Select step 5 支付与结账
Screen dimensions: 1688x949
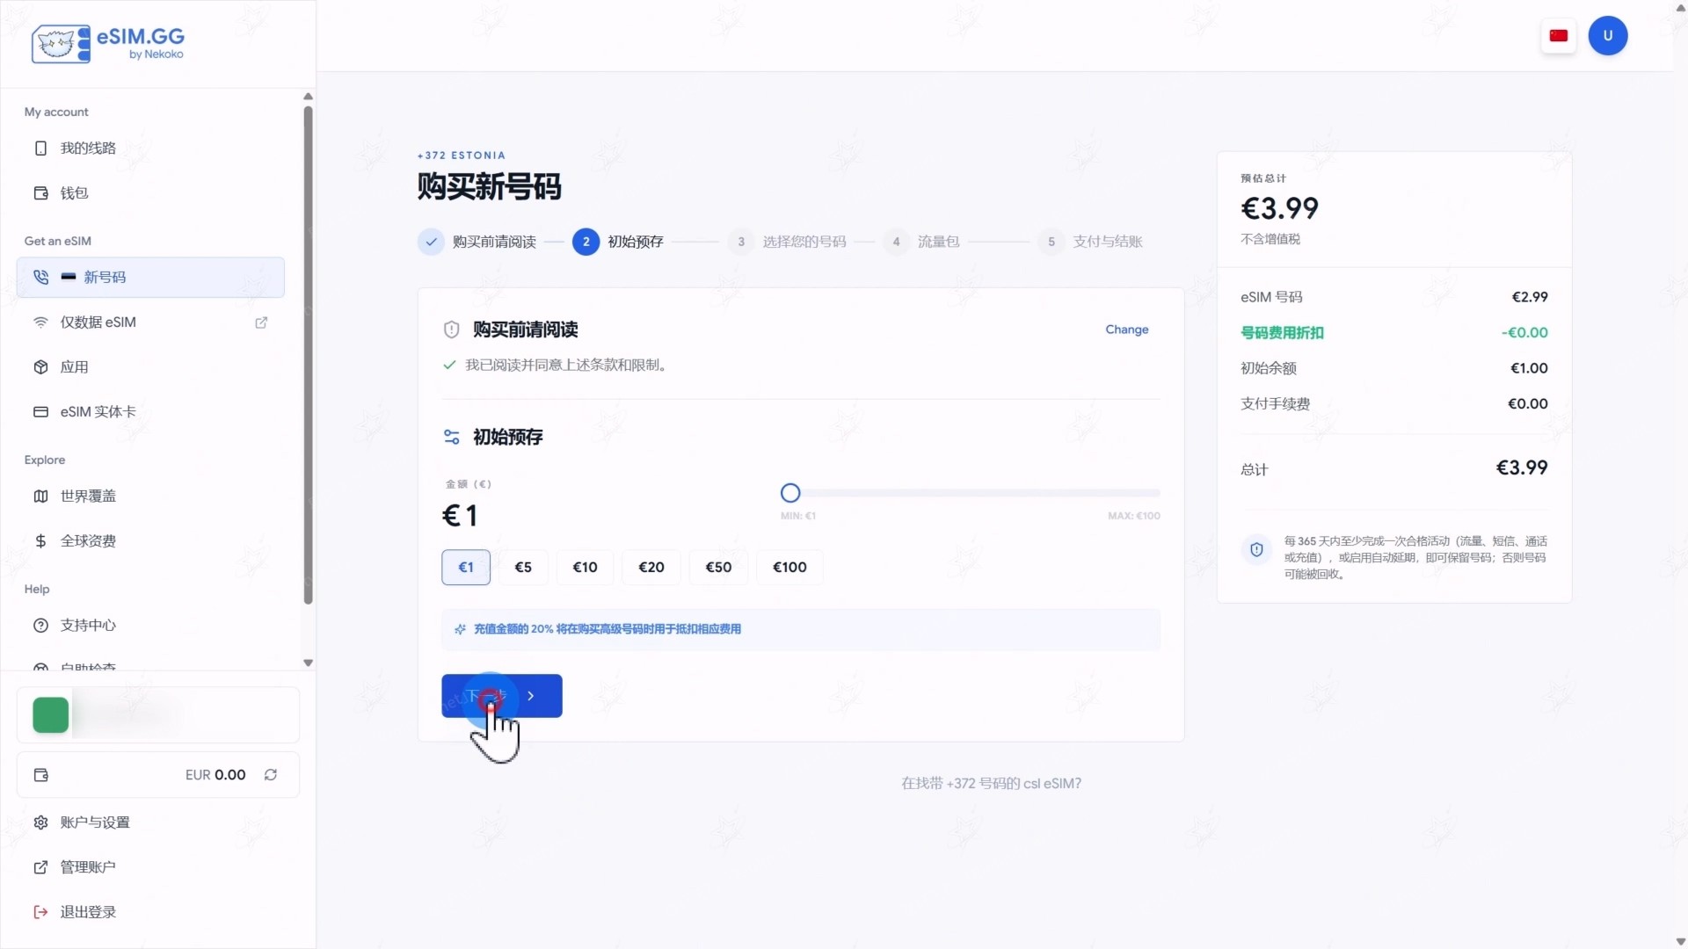click(x=1090, y=241)
